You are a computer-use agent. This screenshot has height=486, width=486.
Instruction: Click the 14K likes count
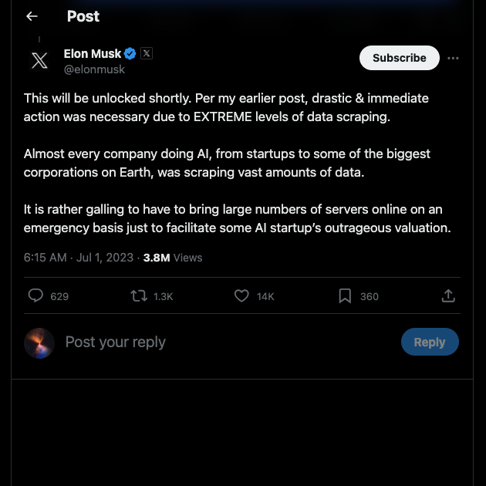click(265, 297)
